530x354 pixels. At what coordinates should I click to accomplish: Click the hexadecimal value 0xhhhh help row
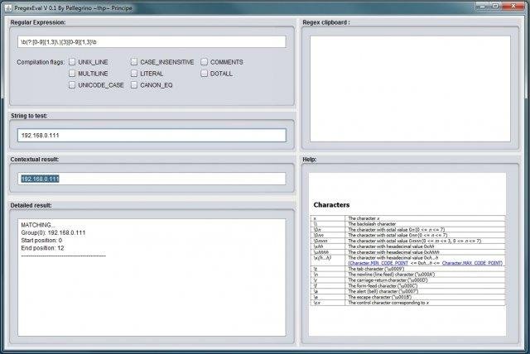click(x=407, y=252)
